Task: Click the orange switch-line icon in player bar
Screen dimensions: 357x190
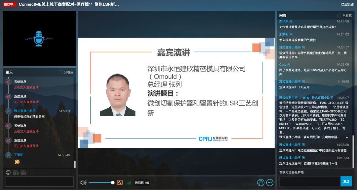Action: (x=120, y=182)
